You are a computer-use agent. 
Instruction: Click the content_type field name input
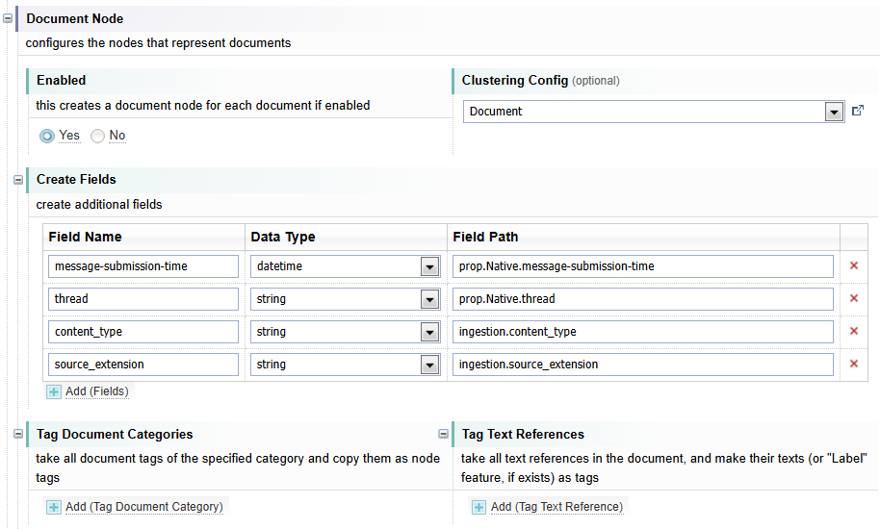click(142, 332)
